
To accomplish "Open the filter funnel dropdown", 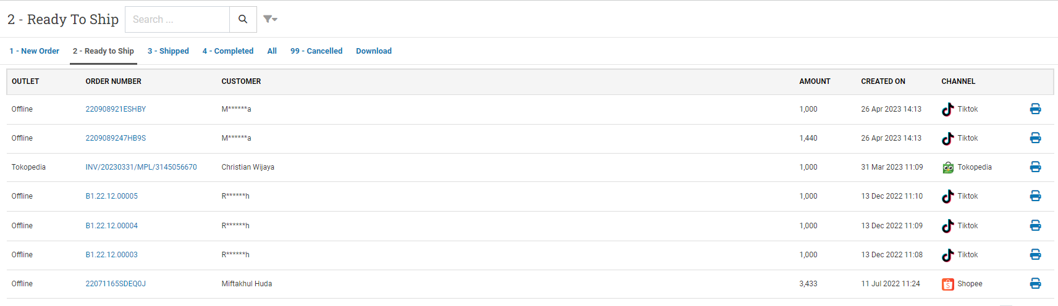I will point(270,19).
